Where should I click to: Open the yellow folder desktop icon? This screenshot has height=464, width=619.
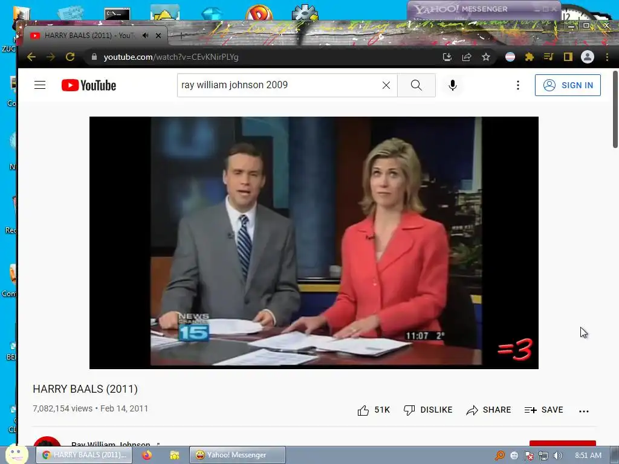pyautogui.click(x=164, y=13)
